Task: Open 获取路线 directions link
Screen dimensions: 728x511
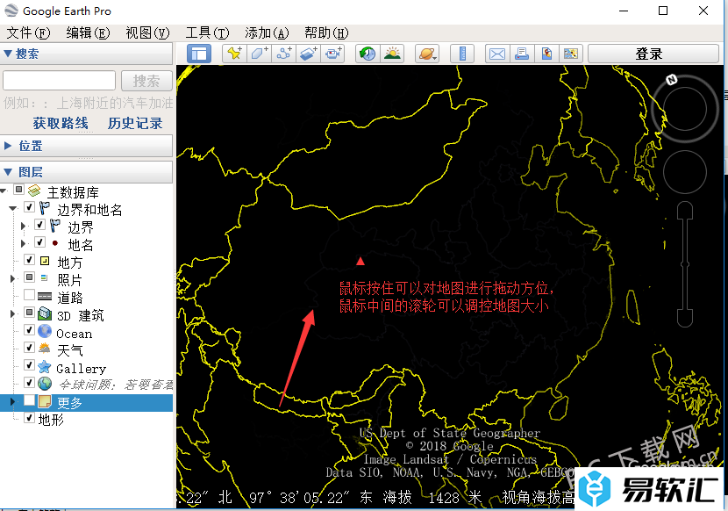Action: pos(61,123)
